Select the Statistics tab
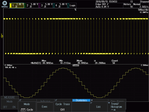 pyautogui.click(x=81, y=100)
